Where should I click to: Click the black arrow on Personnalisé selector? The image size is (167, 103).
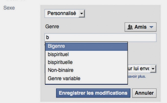point(82,14)
